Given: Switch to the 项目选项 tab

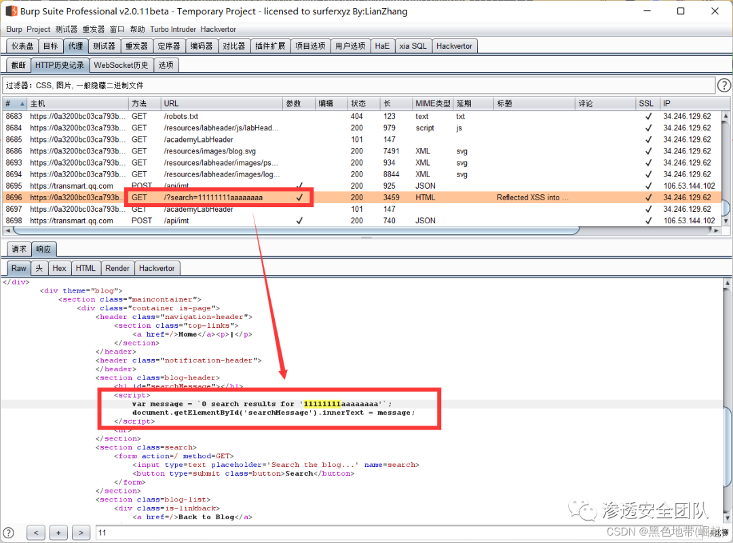Looking at the screenshot, I should pos(310,46).
